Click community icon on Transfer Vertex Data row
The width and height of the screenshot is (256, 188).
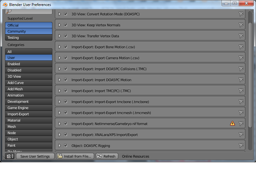click(x=241, y=36)
